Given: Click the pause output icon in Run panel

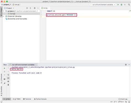Looking at the screenshot, I should point(4,75).
